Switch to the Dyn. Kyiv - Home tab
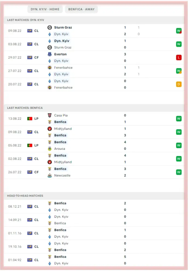This screenshot has width=188, height=271. (x=45, y=9)
